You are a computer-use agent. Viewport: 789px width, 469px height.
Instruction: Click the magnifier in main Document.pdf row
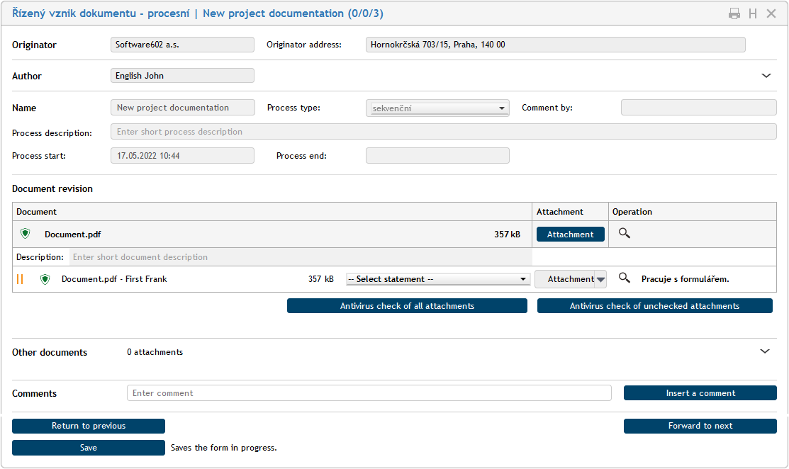[624, 233]
